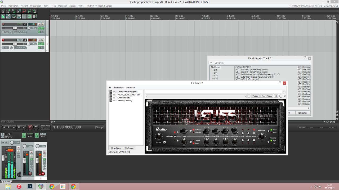Image resolution: width=339 pixels, height=190 pixels.
Task: Click the play button in transport
Action: click(14, 127)
